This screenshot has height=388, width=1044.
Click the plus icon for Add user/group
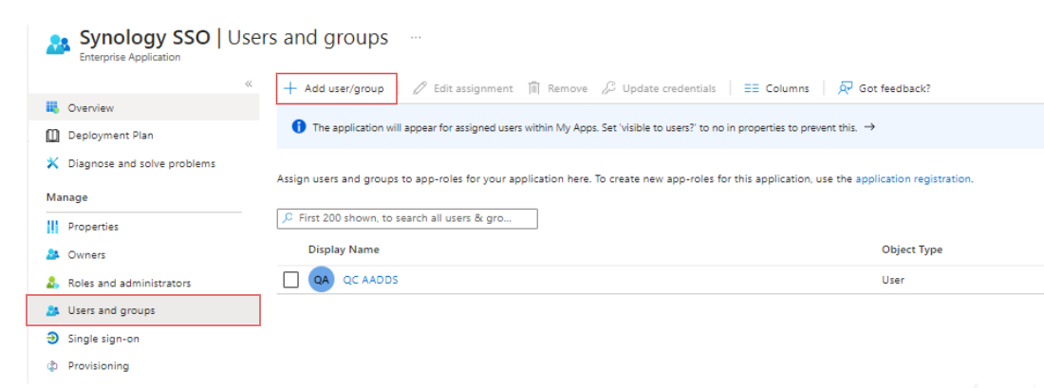click(x=289, y=88)
